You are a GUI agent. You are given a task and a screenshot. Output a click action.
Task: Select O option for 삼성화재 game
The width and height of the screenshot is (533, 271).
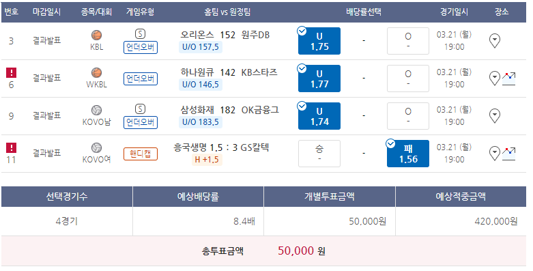pyautogui.click(x=408, y=116)
